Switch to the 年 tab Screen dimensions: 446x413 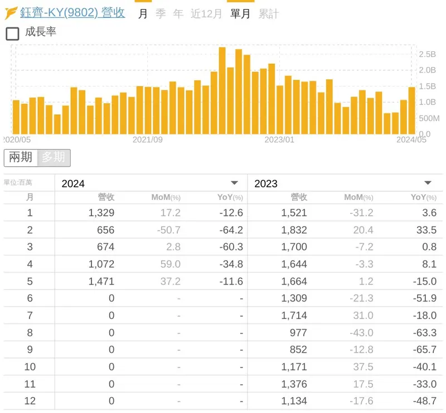pos(178,13)
